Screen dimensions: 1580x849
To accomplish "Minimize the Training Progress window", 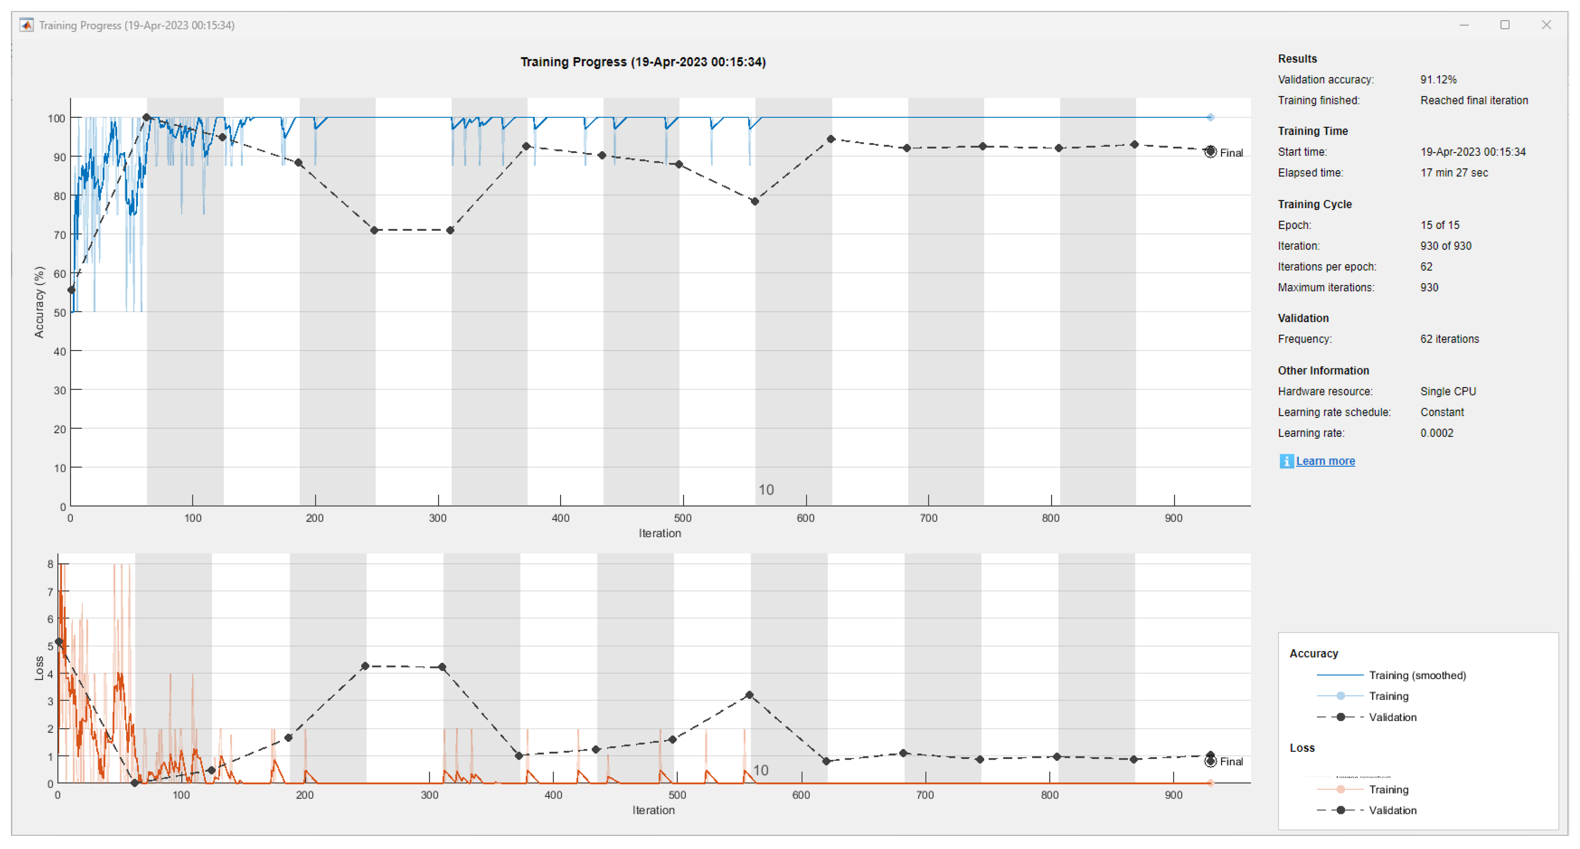I will point(1464,25).
